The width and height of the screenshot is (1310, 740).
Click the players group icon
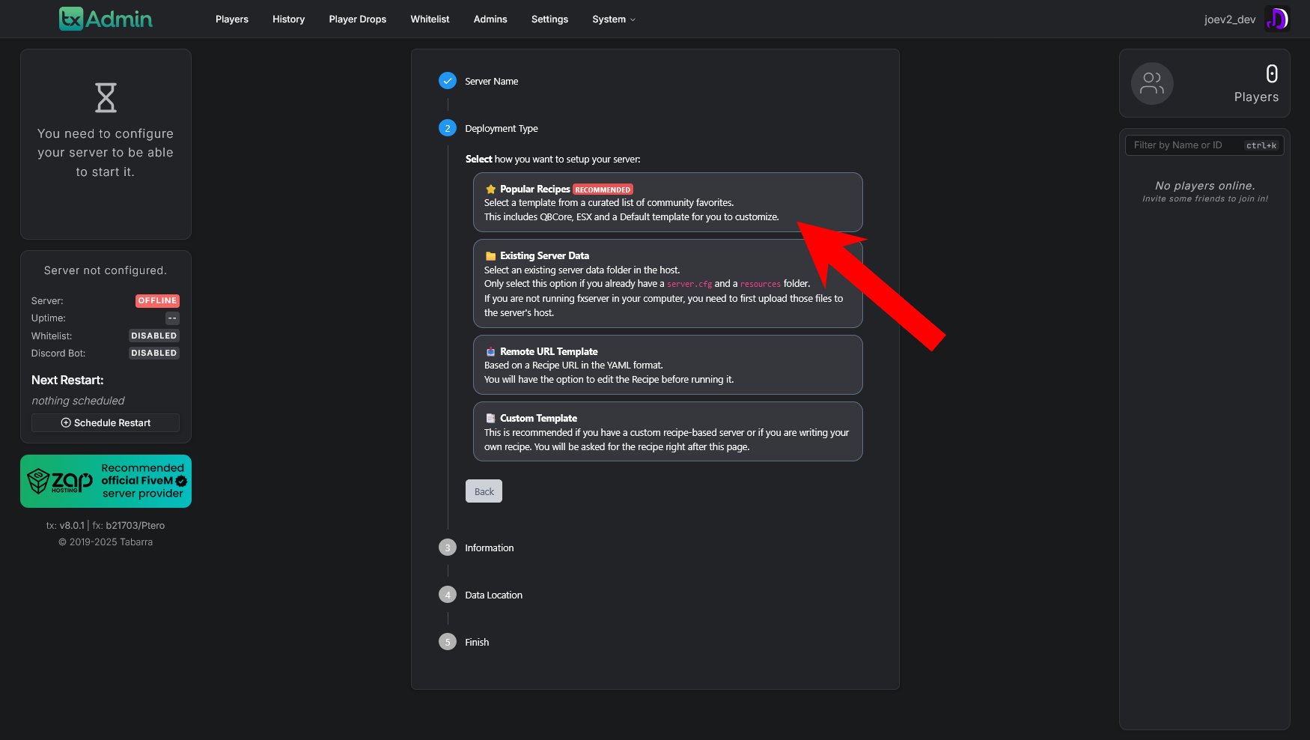pos(1152,83)
